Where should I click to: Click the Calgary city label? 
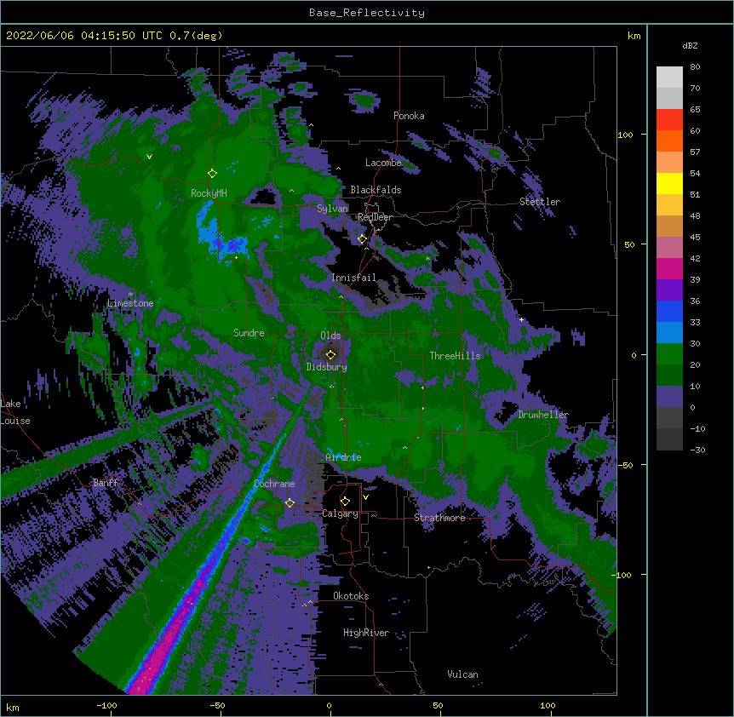coord(340,513)
